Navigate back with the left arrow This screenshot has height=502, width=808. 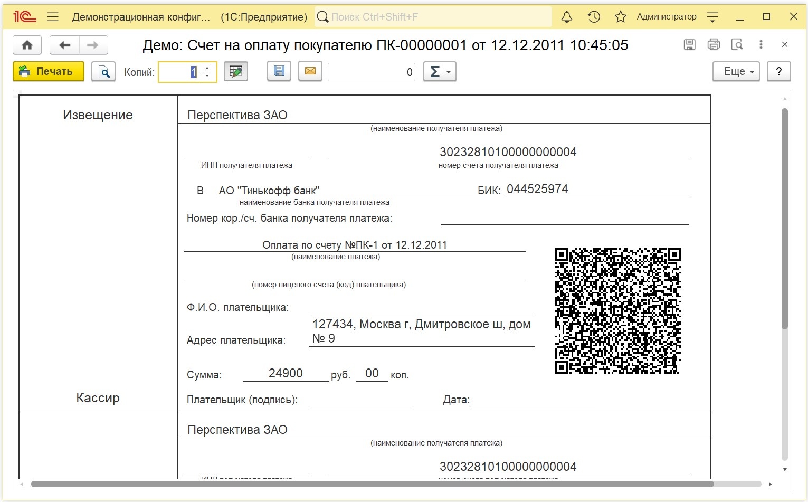tap(64, 45)
